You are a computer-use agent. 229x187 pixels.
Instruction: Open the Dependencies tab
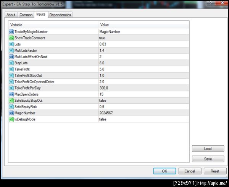(x=60, y=15)
